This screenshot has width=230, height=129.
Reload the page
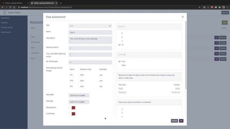10,7
